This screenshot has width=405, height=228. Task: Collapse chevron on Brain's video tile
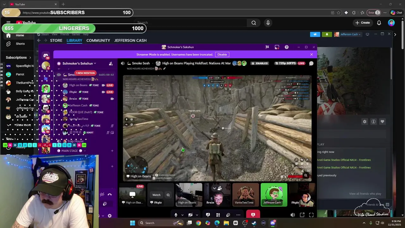click(x=214, y=188)
